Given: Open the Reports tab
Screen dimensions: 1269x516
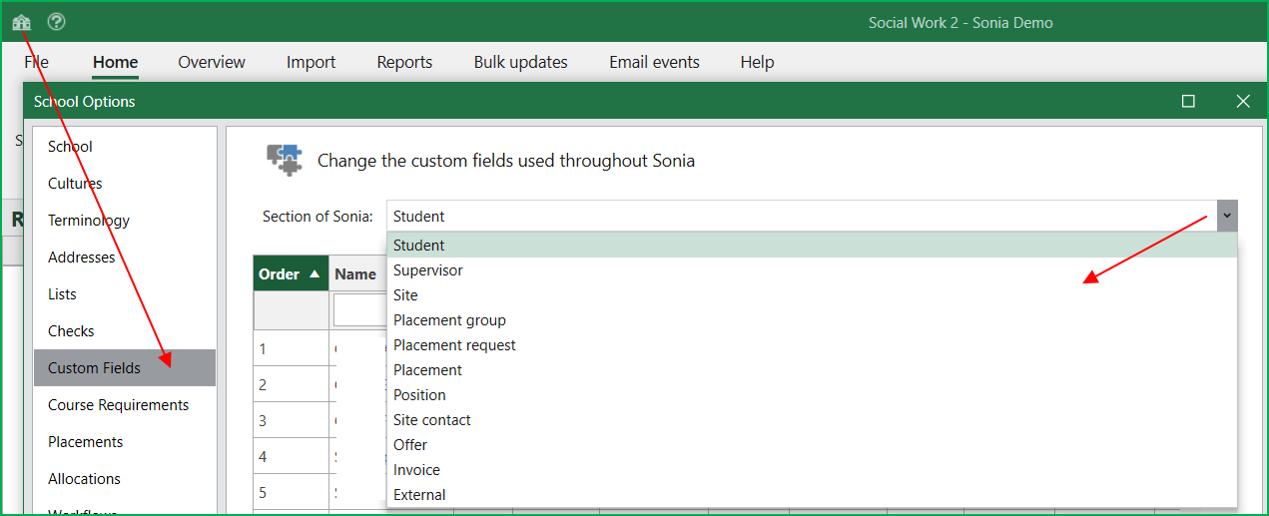Looking at the screenshot, I should (404, 62).
